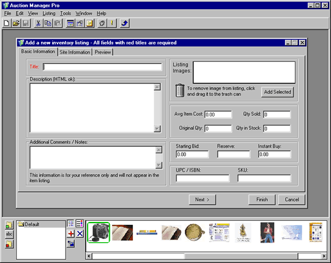Click the yellow exclamation mark toolbar icon
331x263 pixels.
pos(112,23)
